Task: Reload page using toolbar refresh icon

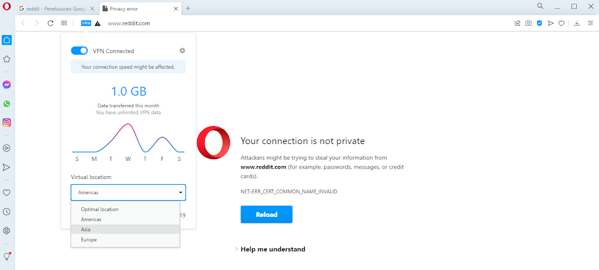Action: (x=50, y=23)
